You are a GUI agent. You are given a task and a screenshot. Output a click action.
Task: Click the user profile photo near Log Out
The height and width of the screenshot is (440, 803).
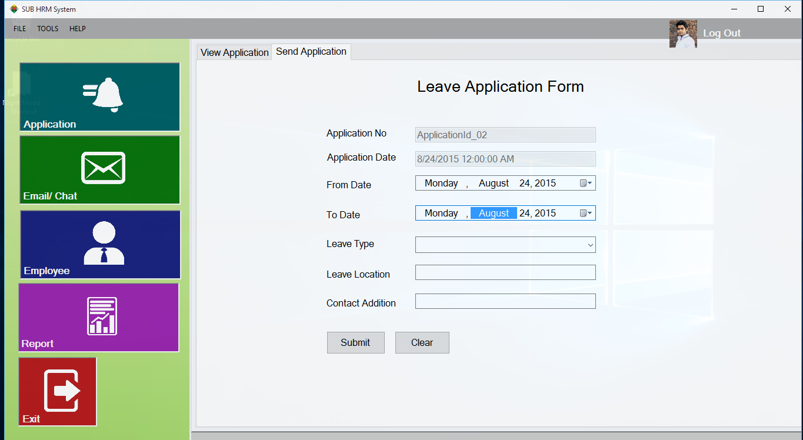[682, 34]
